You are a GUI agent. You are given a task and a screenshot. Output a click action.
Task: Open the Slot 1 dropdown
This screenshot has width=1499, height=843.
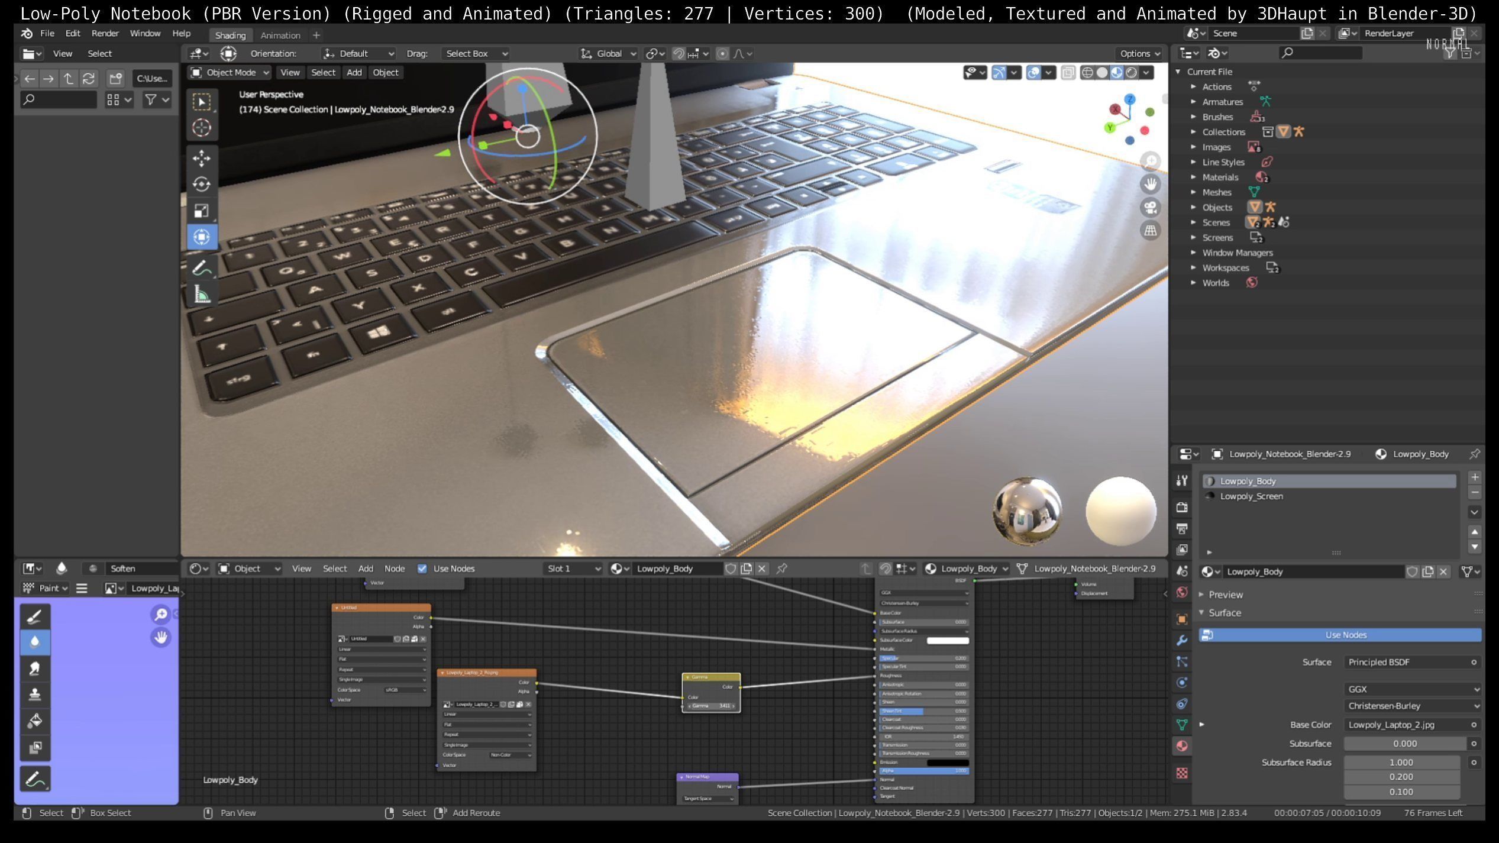coord(573,569)
